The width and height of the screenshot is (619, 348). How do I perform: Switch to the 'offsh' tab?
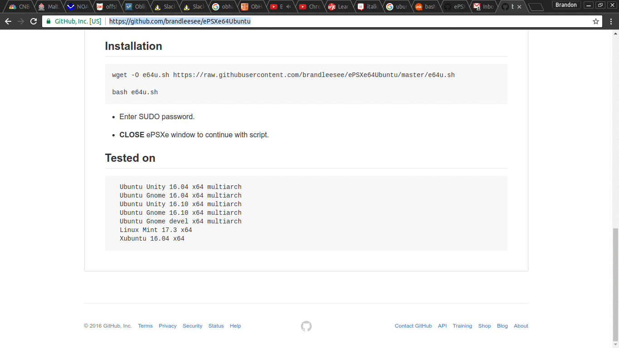(x=106, y=7)
